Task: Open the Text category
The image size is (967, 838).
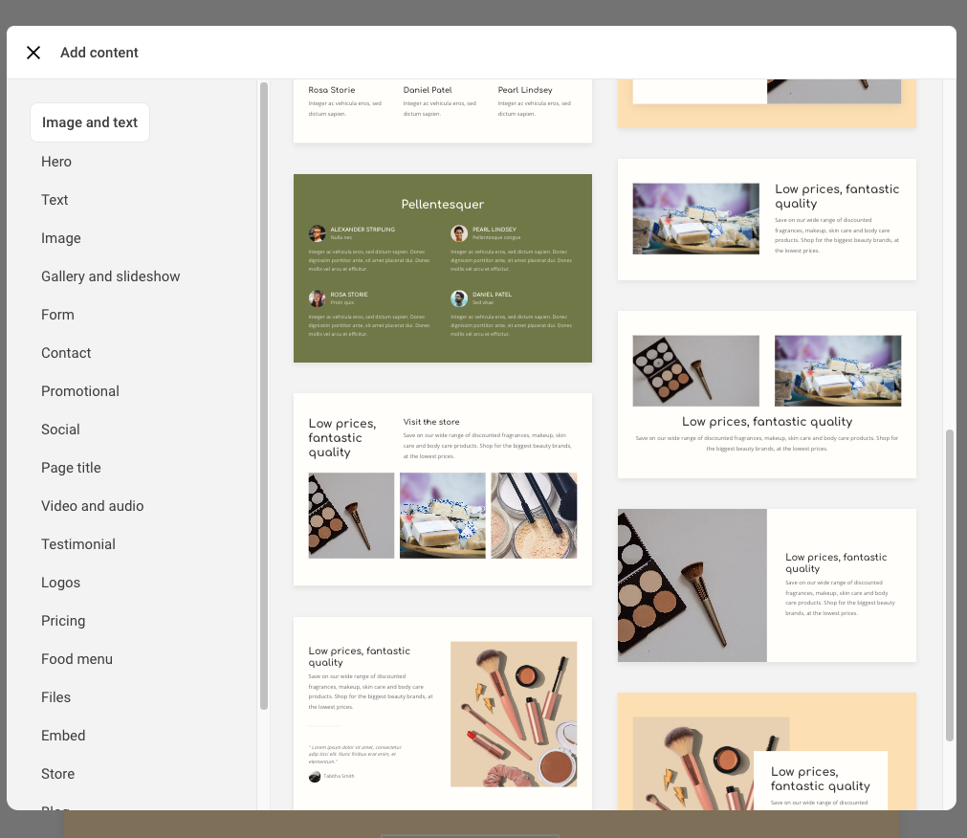Action: 55,200
